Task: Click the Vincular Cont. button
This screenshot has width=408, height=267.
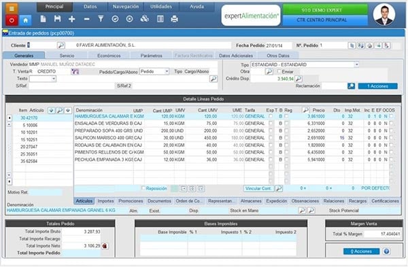Action: (259, 188)
